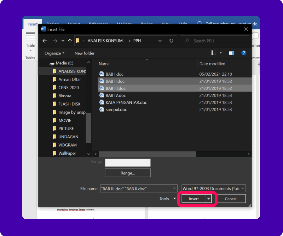The image size is (283, 236).
Task: Switch to the Insert ribbon tab
Action: 33,24
